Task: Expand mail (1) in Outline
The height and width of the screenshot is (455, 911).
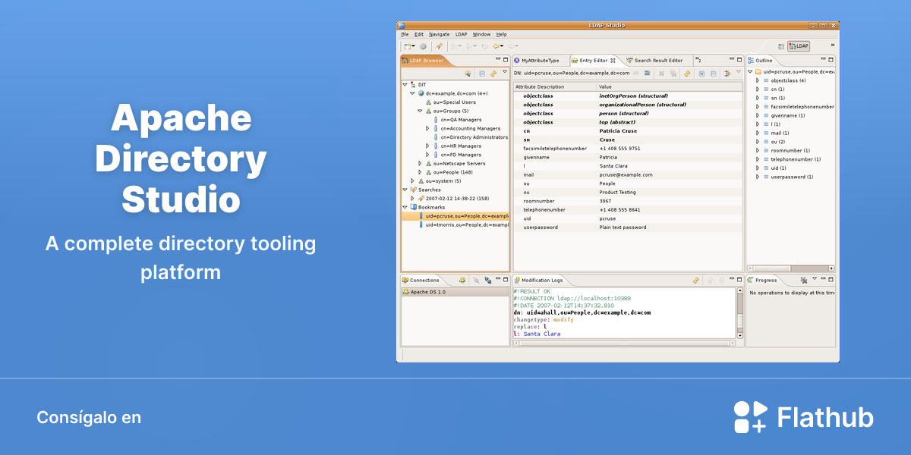Action: (757, 133)
